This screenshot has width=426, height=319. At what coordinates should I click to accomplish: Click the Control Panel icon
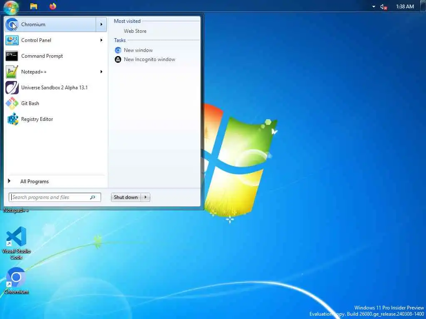(12, 40)
